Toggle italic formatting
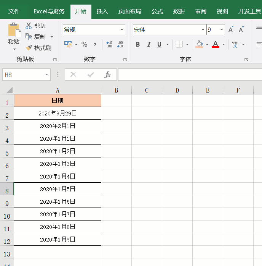 [149, 44]
